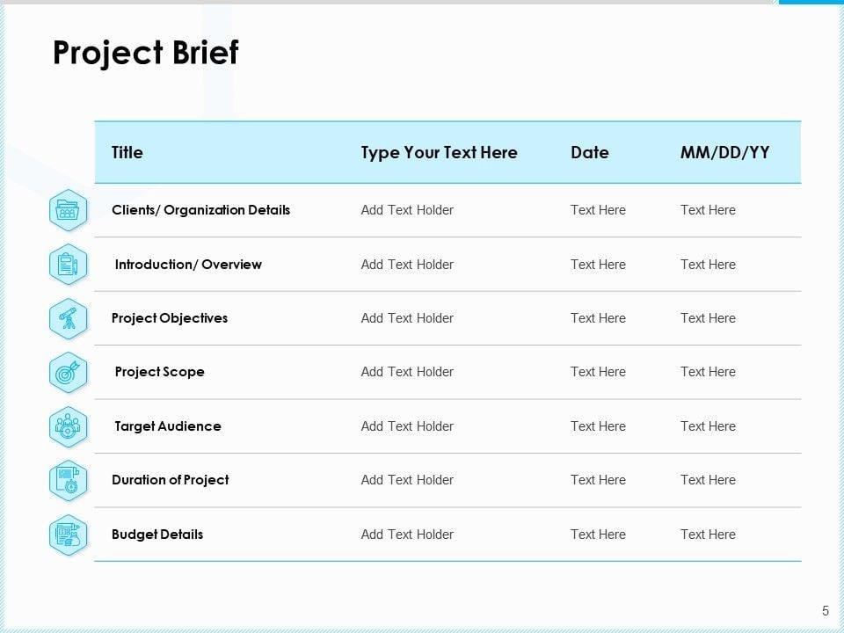Click the Budget Details row label
Viewport: 844px width, 633px height.
coord(157,535)
